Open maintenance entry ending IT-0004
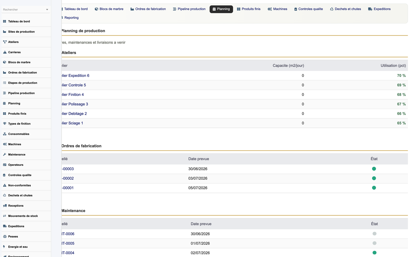Image resolution: width=412 pixels, height=257 pixels. point(68,253)
